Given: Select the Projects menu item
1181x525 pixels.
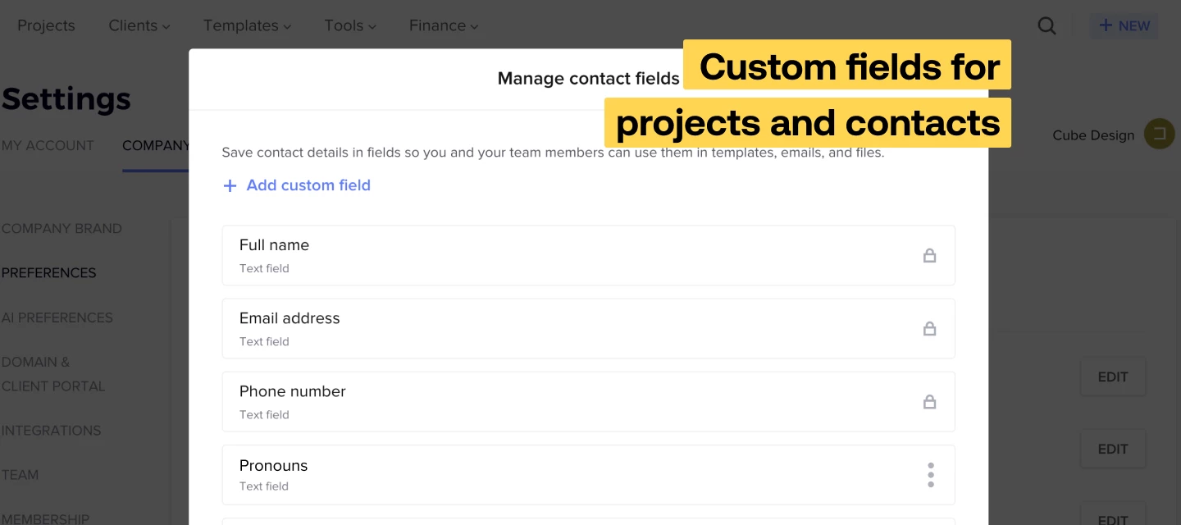Looking at the screenshot, I should pyautogui.click(x=46, y=25).
